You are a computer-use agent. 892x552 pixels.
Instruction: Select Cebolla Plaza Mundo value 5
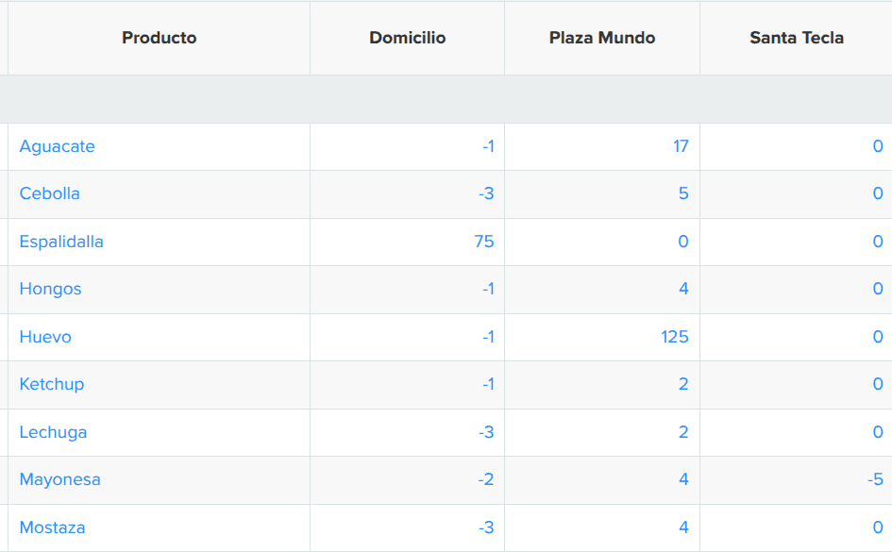(x=683, y=193)
